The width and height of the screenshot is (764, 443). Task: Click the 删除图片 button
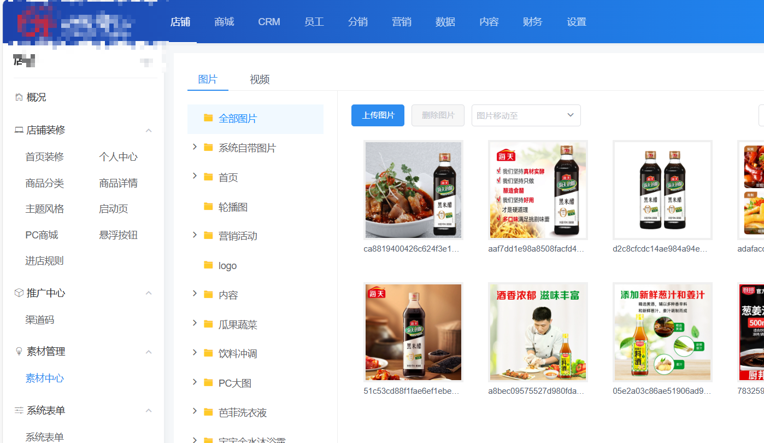tap(438, 115)
